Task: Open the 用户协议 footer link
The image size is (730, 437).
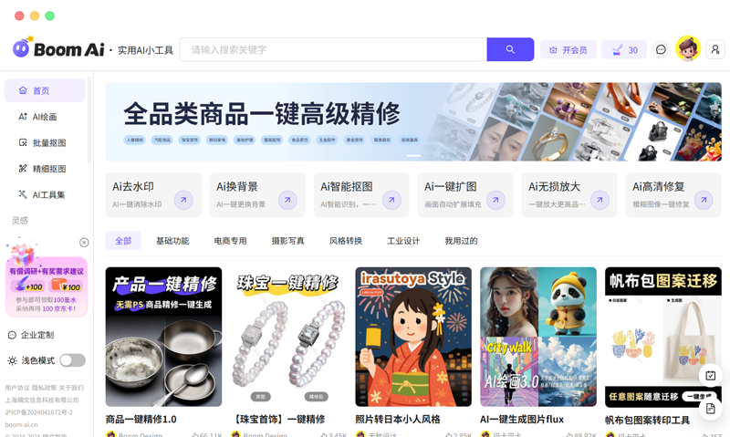Action: tap(17, 388)
